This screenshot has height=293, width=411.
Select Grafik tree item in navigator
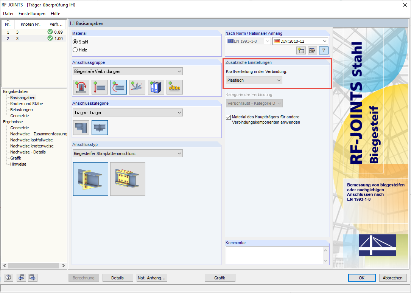(x=16, y=158)
